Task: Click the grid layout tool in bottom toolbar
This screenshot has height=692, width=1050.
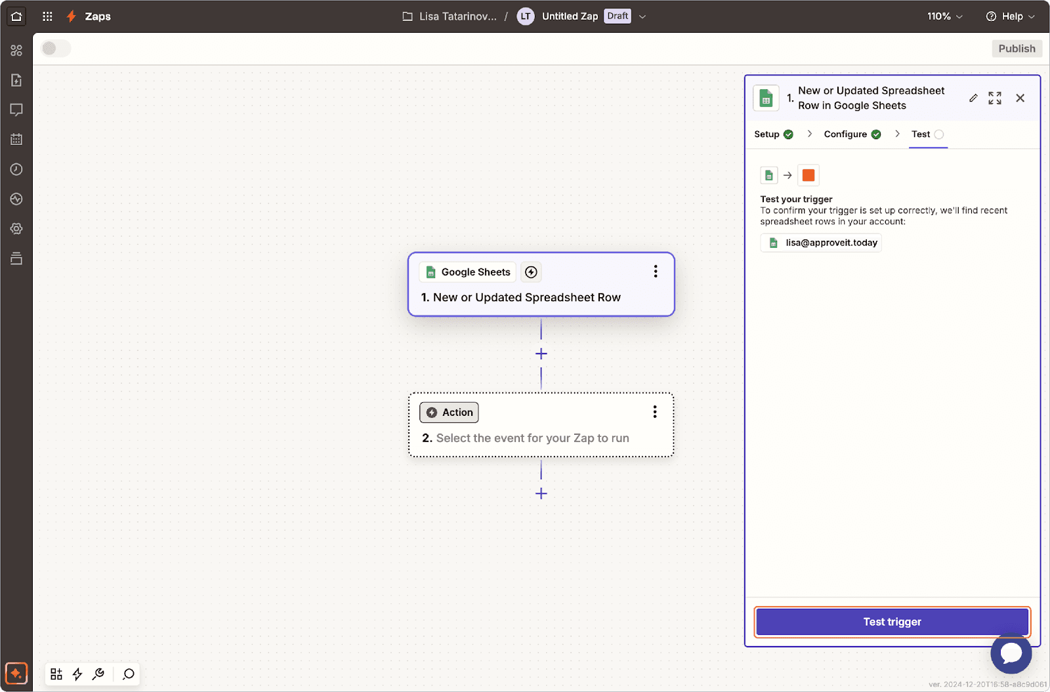Action: pos(56,674)
